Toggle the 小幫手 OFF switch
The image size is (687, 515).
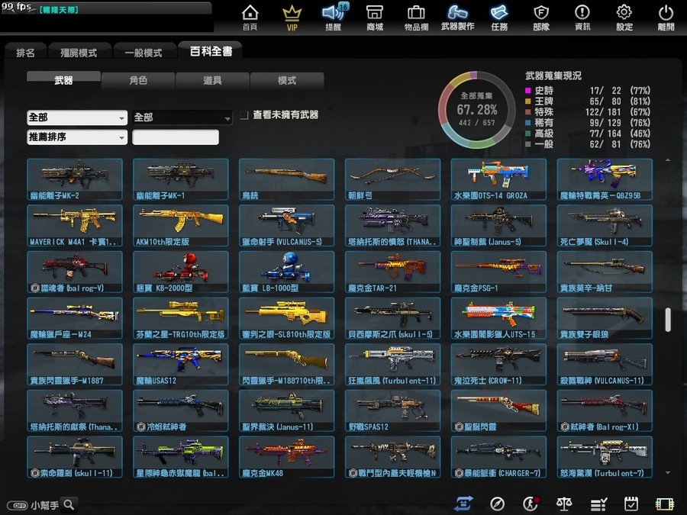point(18,505)
